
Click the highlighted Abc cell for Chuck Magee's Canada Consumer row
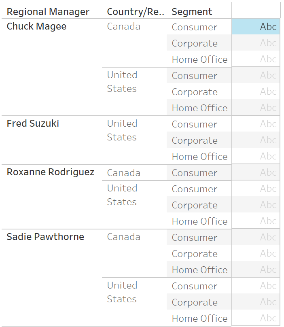pos(256,26)
